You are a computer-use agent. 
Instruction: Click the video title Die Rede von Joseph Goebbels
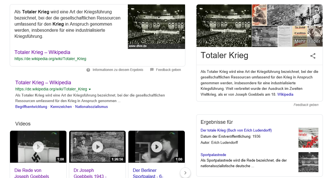tap(32, 173)
